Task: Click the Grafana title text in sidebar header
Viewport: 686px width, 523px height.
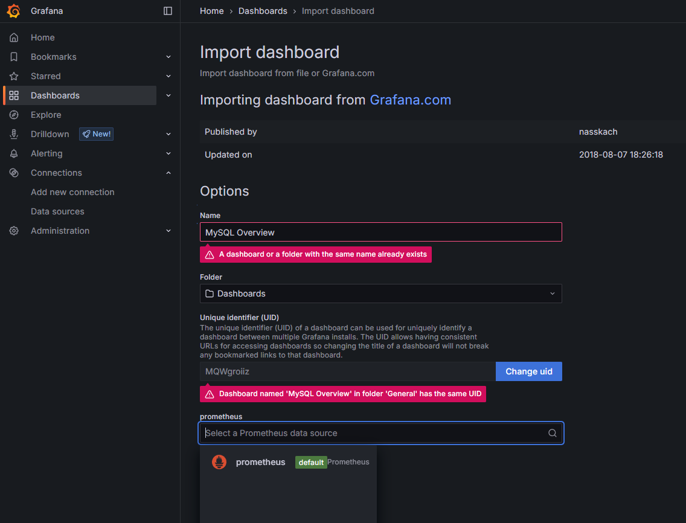Action: 47,11
